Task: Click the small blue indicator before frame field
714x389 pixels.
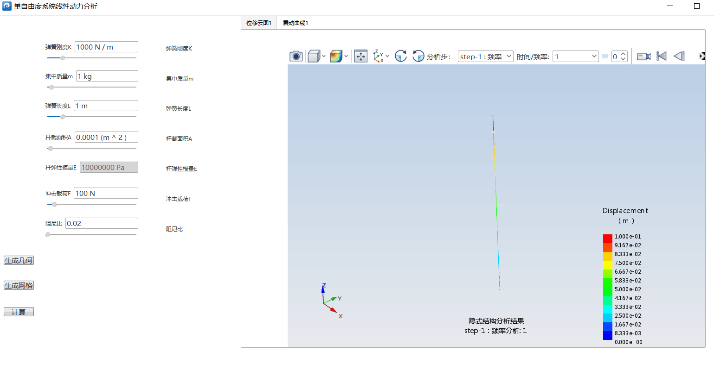Action: pyautogui.click(x=605, y=56)
